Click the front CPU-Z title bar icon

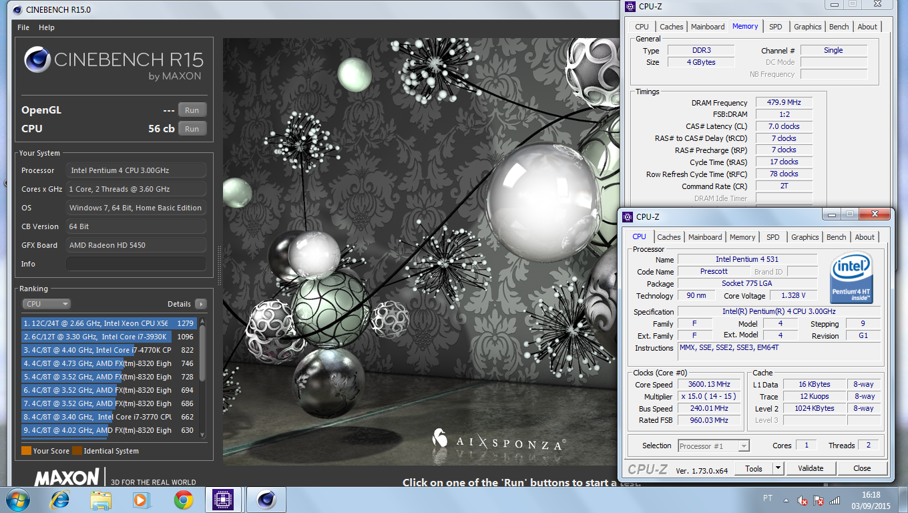(x=628, y=216)
